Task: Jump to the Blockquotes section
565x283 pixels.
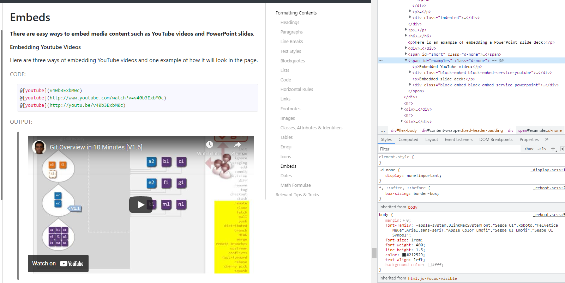Action: [x=293, y=61]
